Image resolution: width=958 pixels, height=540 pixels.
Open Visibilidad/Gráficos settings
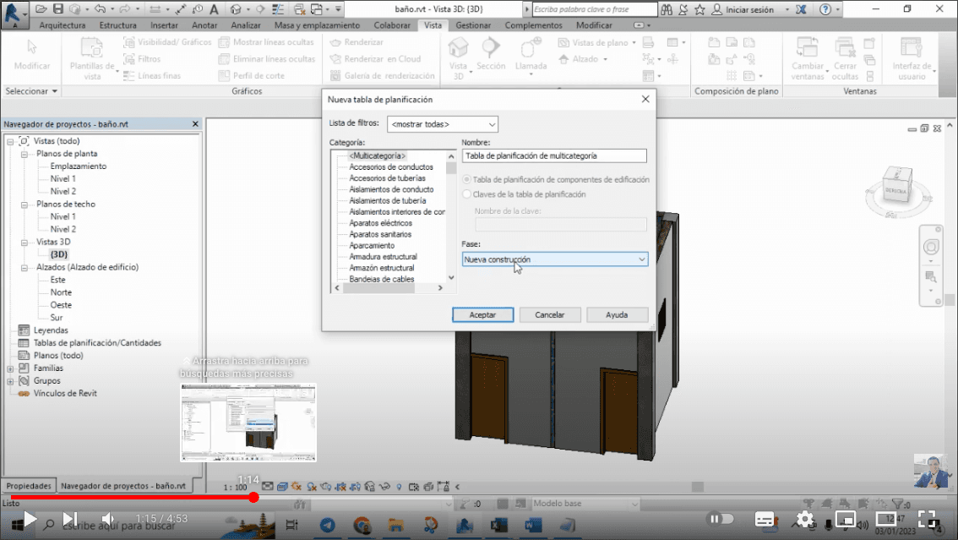coord(166,42)
